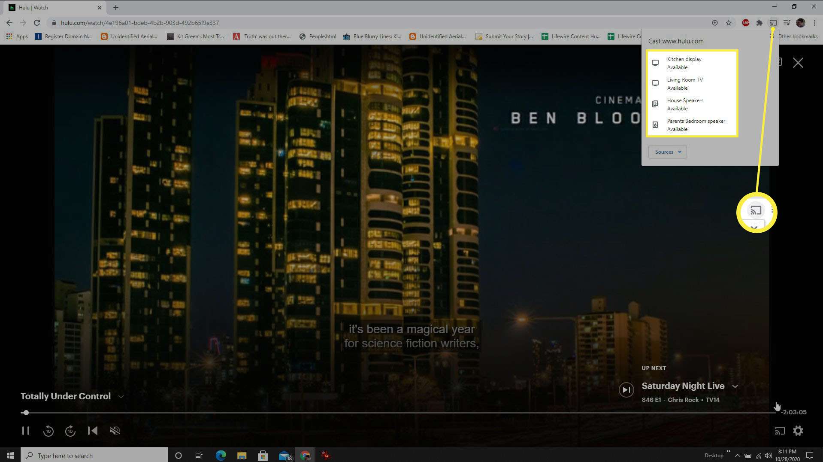Image resolution: width=823 pixels, height=462 pixels.
Task: Open File Explorer from the taskbar
Action: pyautogui.click(x=242, y=455)
